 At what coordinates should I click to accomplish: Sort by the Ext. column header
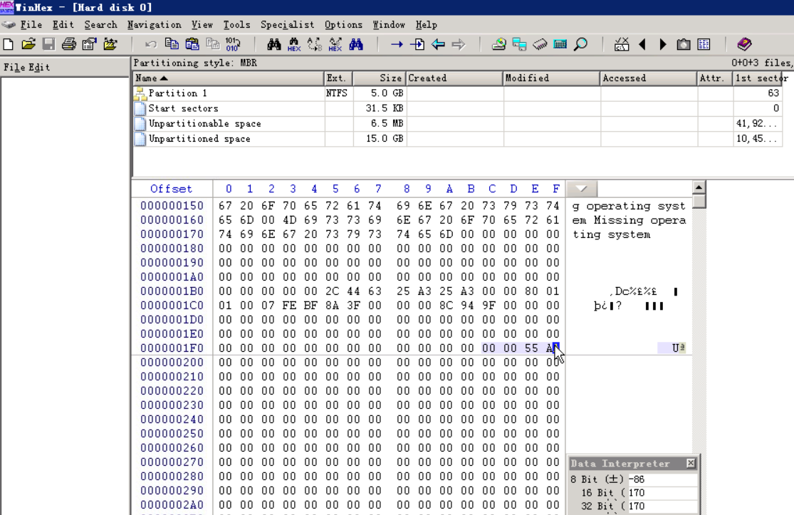coord(338,78)
